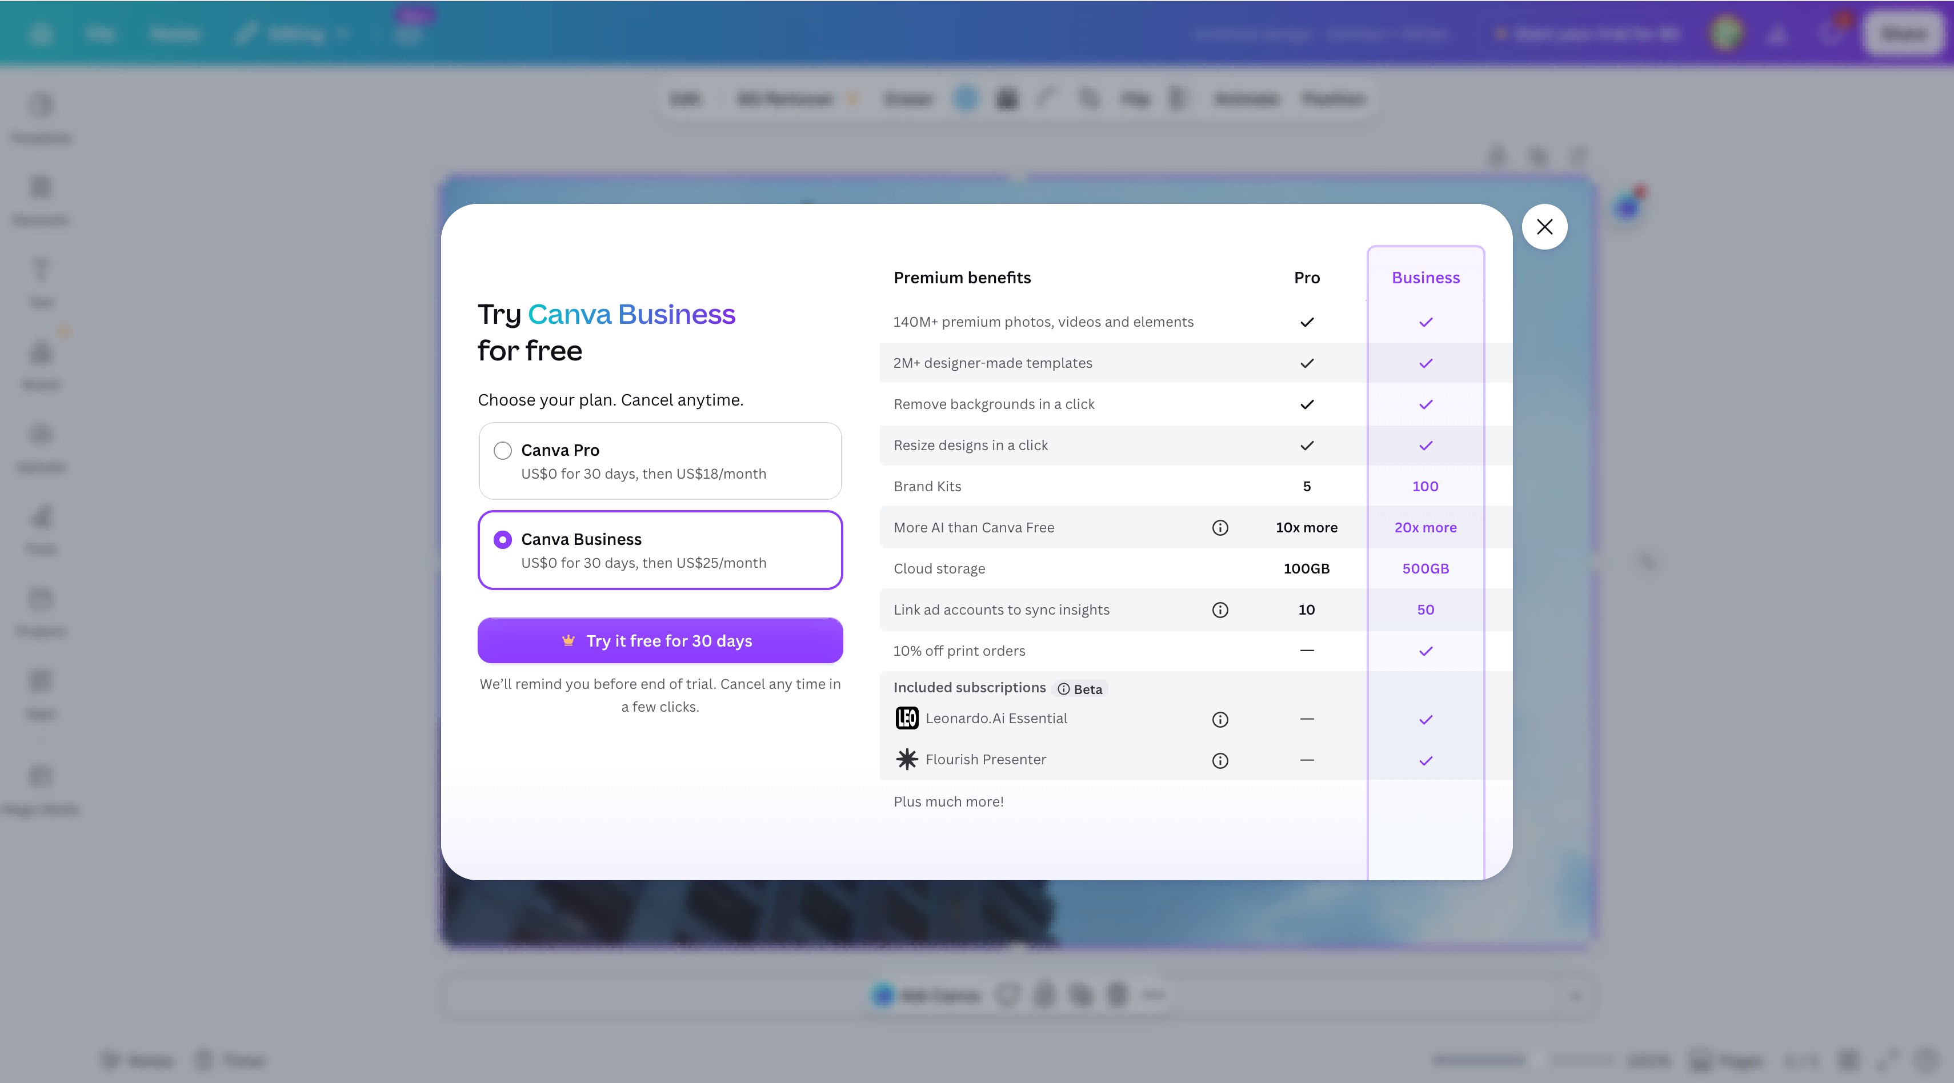Click "Try Canva Business for free" heading

[x=606, y=332]
